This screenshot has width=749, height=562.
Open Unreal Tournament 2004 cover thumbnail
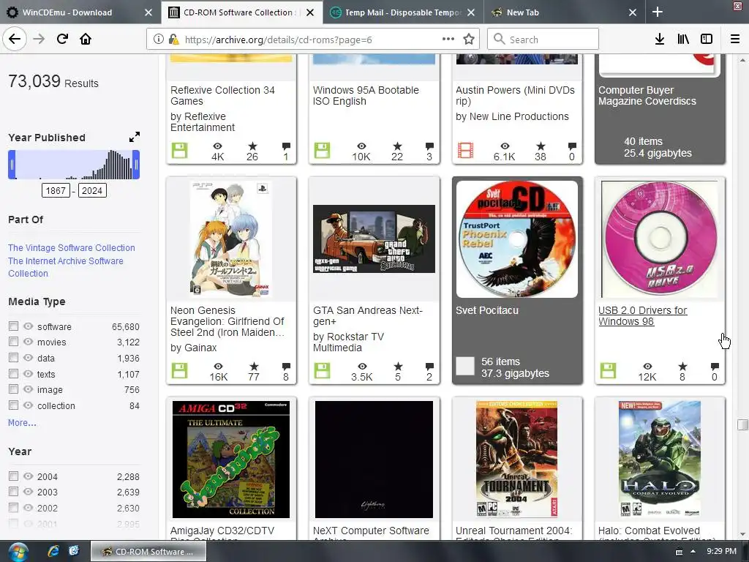tap(517, 460)
